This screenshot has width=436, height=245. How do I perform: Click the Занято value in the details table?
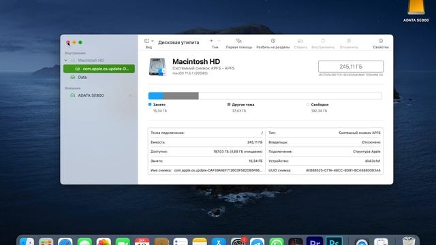[255, 161]
